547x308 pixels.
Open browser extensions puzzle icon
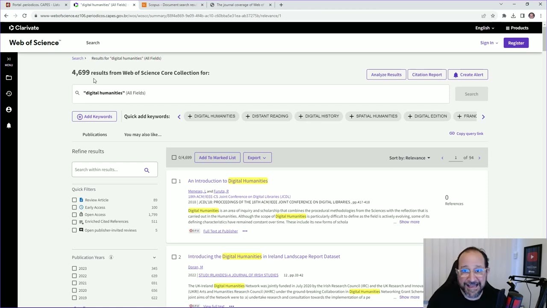[x=504, y=16]
